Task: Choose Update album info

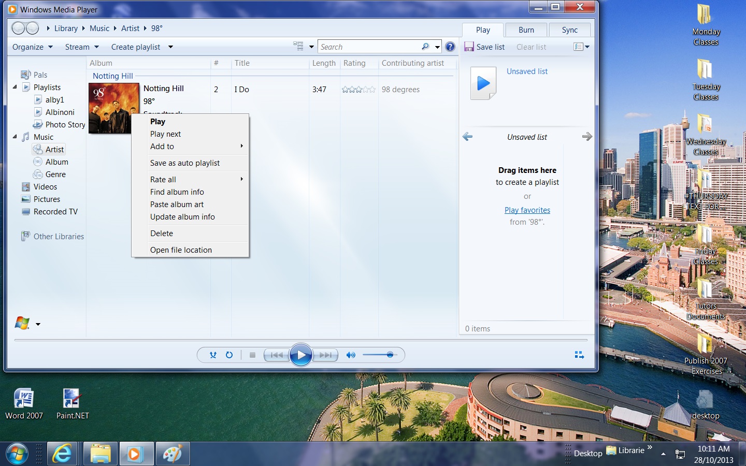Action: point(190,217)
